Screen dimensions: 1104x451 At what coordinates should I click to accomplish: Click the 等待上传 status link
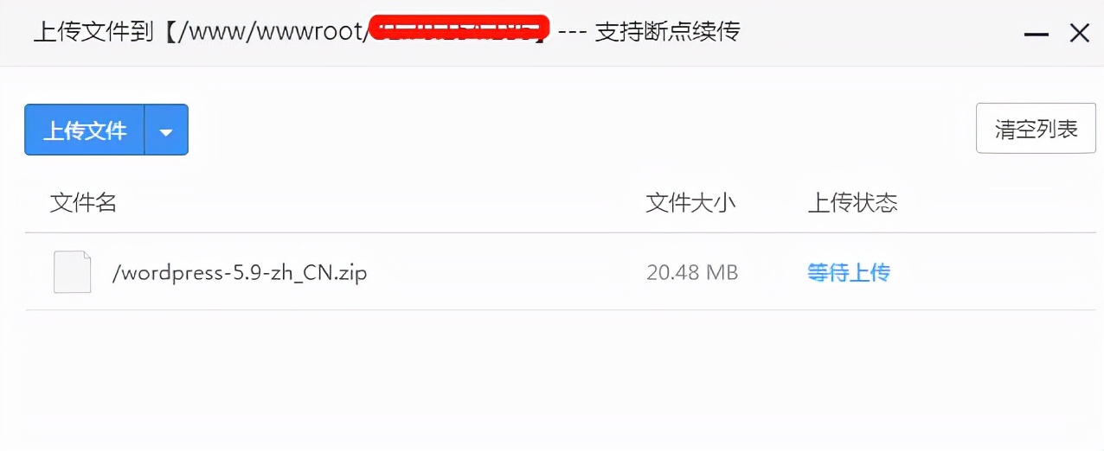click(849, 273)
